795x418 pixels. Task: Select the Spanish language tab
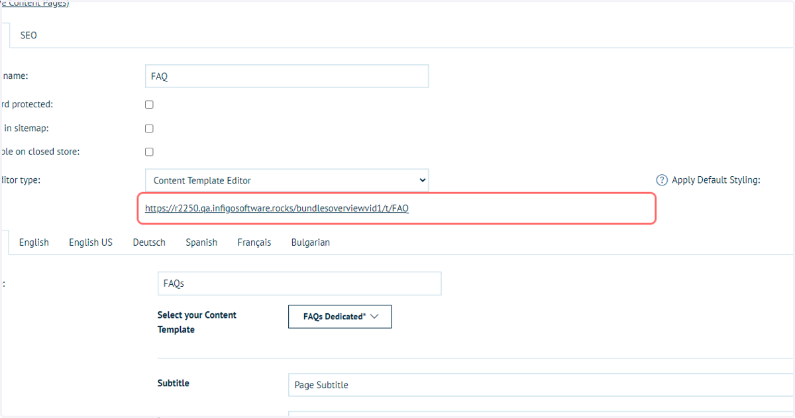coord(201,242)
